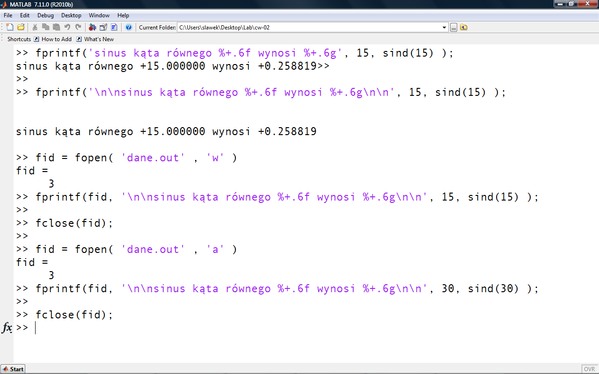Click the Start button at bottom left
The height and width of the screenshot is (374, 599).
[x=13, y=369]
